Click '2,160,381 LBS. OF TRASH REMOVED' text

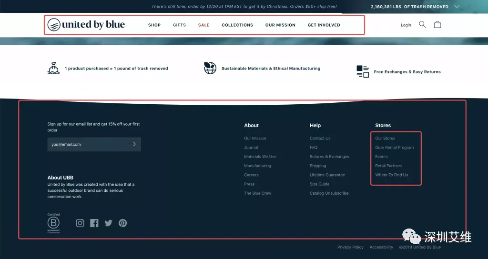(x=409, y=7)
